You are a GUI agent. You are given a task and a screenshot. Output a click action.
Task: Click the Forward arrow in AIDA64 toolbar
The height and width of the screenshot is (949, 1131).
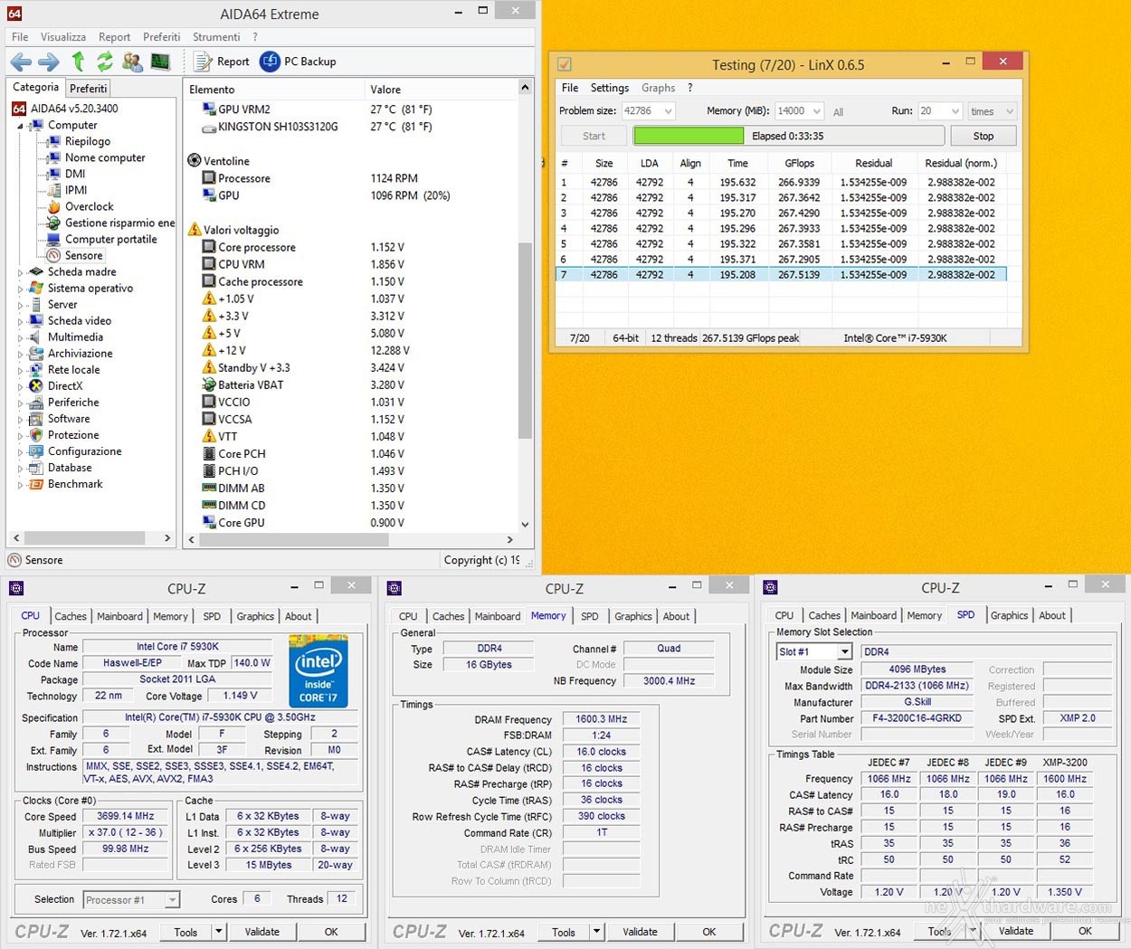(49, 62)
